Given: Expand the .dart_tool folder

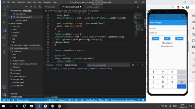Looking at the screenshot, I should [16, 26].
